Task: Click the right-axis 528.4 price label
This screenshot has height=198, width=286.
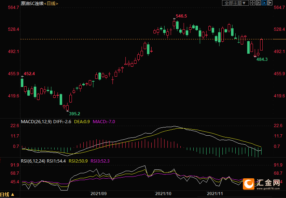Action: (280, 29)
